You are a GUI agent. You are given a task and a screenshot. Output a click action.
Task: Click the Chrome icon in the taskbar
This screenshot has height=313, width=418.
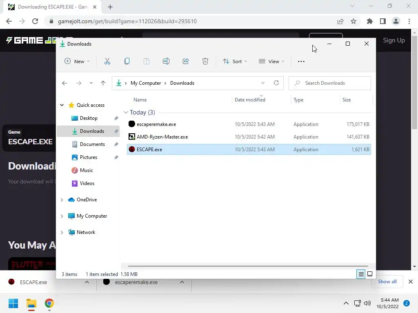49,303
